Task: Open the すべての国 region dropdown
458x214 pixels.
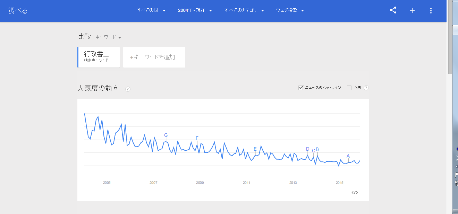Action: tap(151, 10)
